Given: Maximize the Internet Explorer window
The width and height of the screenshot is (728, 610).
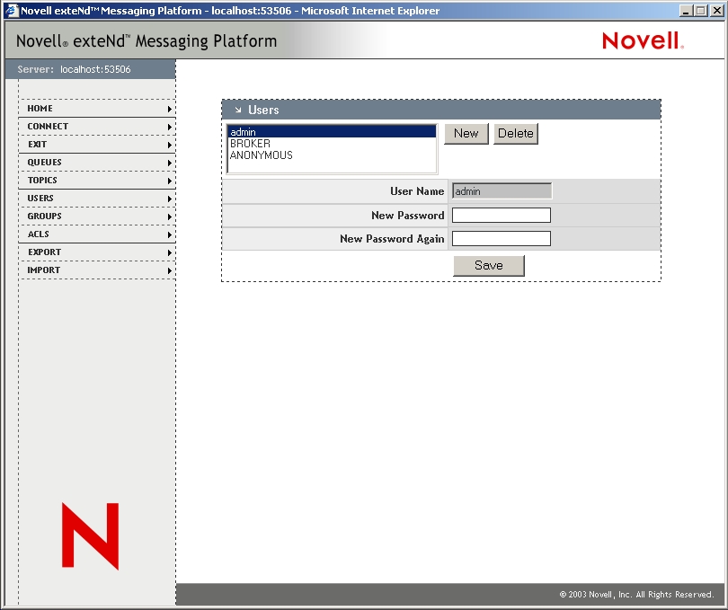Looking at the screenshot, I should click(701, 11).
